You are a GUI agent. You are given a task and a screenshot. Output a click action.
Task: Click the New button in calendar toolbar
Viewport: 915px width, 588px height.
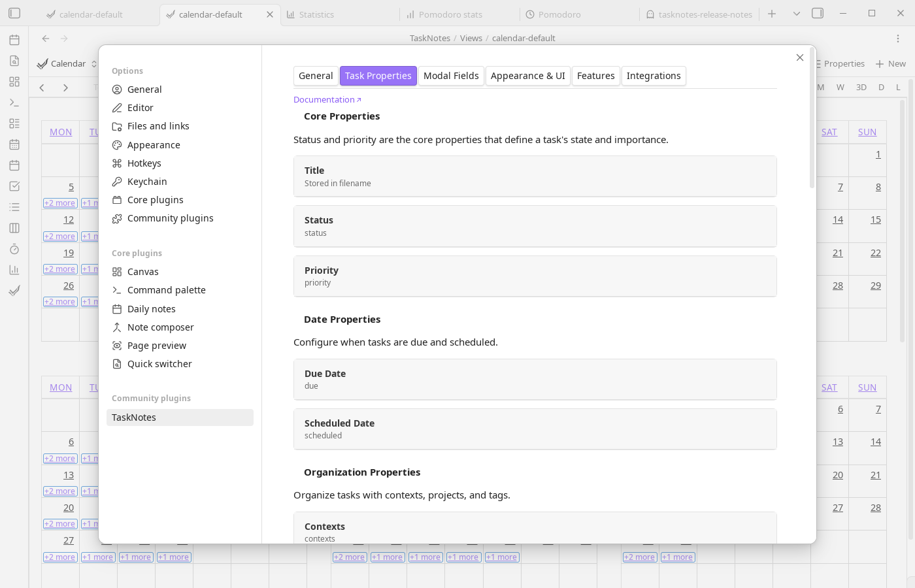(x=891, y=63)
